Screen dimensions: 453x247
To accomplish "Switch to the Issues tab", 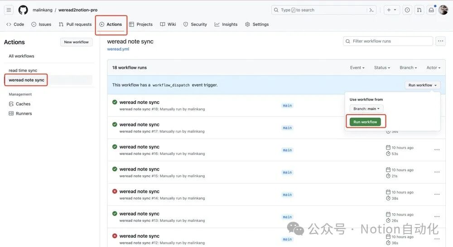I will (41, 24).
